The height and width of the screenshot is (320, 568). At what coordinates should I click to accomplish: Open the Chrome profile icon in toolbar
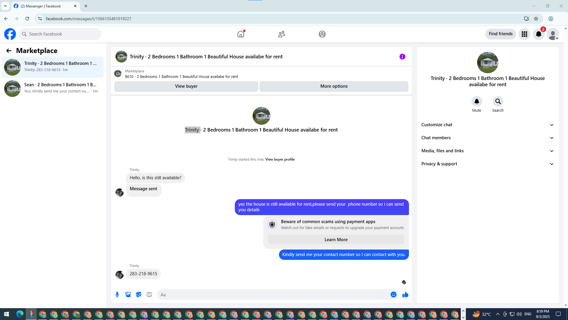coord(551,19)
